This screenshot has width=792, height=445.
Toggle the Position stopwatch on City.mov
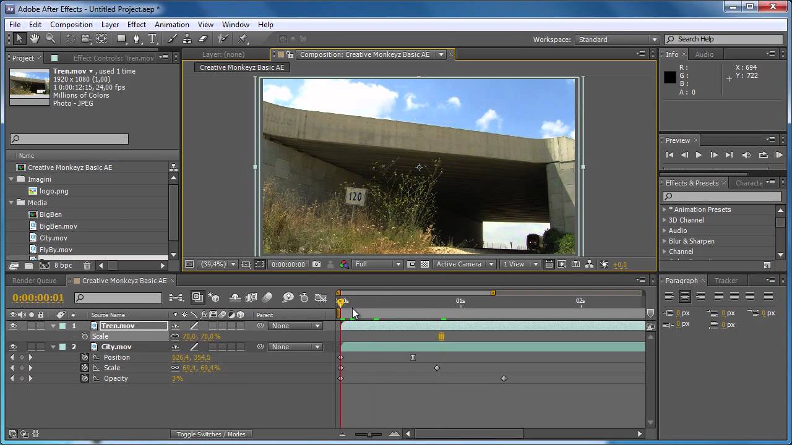[x=85, y=357]
